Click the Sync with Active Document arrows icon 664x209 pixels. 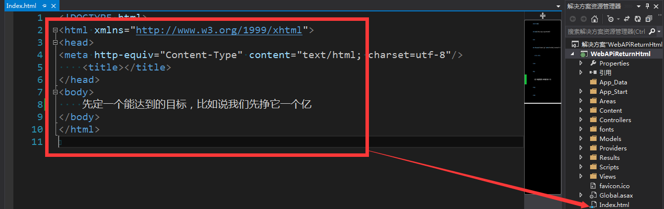point(626,19)
